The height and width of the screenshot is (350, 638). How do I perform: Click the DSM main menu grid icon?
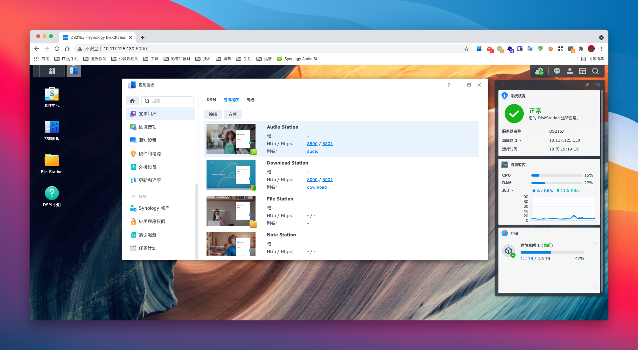click(52, 71)
